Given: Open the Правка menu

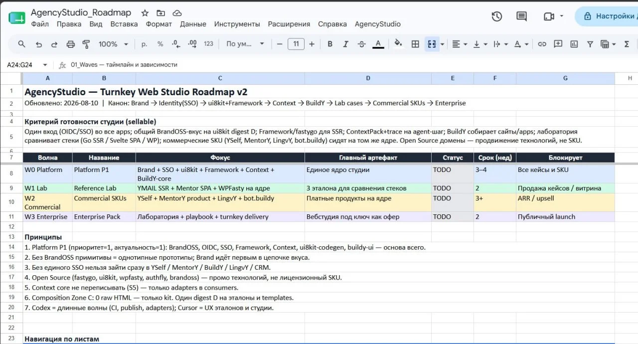Looking at the screenshot, I should [69, 24].
